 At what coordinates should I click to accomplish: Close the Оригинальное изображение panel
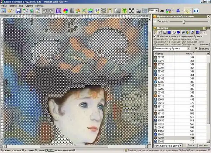[209, 17]
